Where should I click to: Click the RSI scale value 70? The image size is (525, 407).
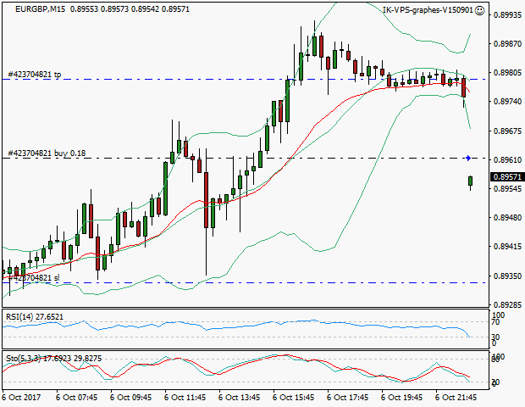pyautogui.click(x=495, y=322)
